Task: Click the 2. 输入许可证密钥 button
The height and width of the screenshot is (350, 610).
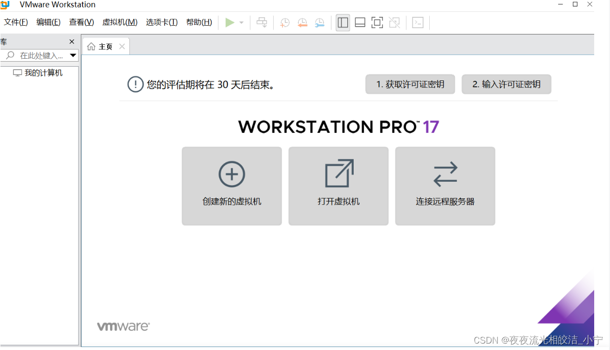Action: pyautogui.click(x=506, y=84)
